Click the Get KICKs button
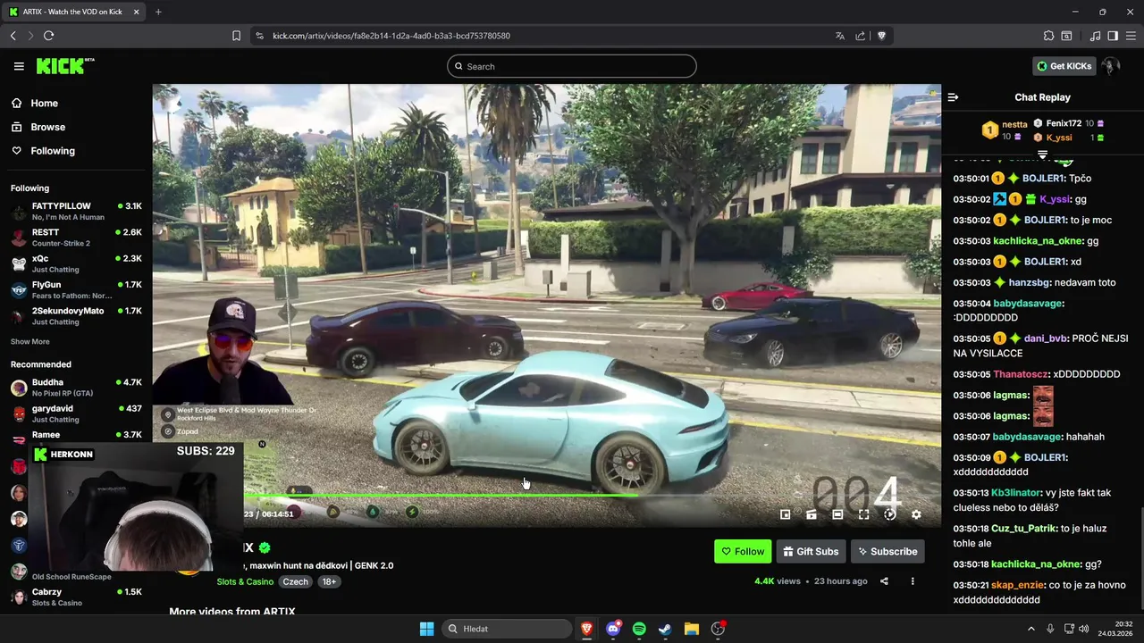Screen dimensions: 1144x643 1064,66
